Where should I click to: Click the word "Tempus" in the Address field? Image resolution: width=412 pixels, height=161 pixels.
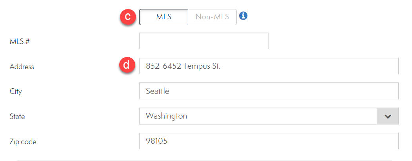(x=196, y=66)
